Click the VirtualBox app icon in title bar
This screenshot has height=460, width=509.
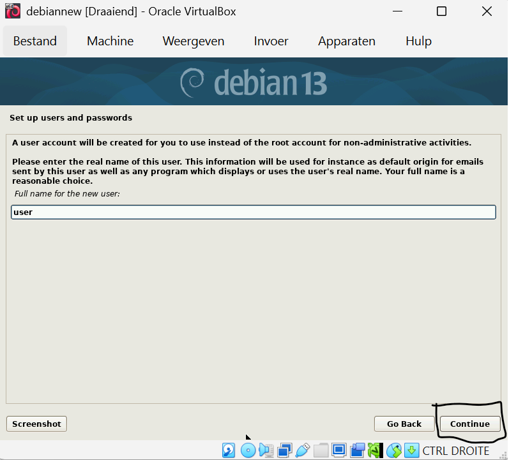pos(13,11)
